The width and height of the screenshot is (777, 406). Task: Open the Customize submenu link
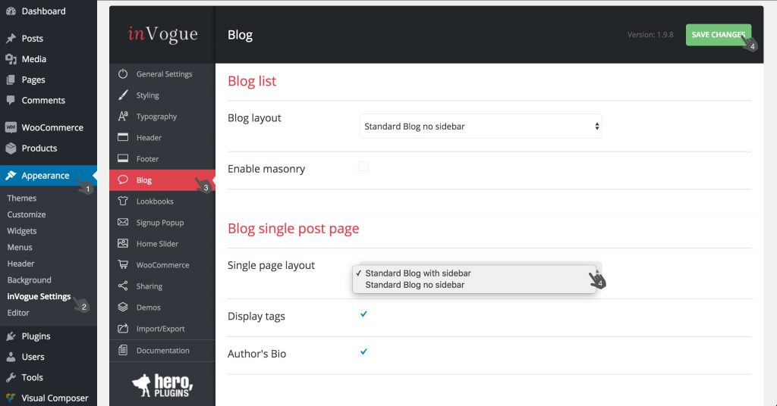(x=27, y=214)
